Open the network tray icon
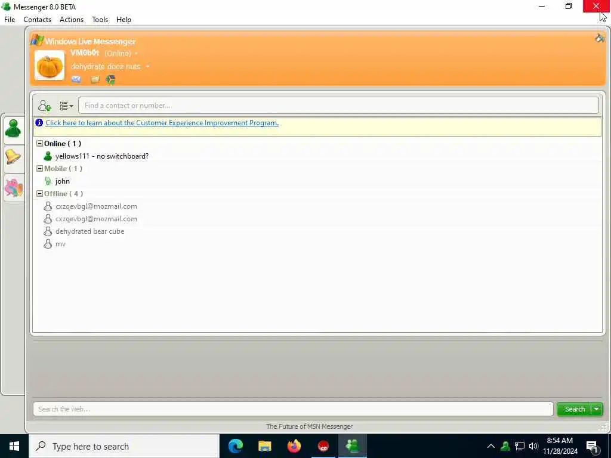The width and height of the screenshot is (611, 458). pyautogui.click(x=520, y=446)
